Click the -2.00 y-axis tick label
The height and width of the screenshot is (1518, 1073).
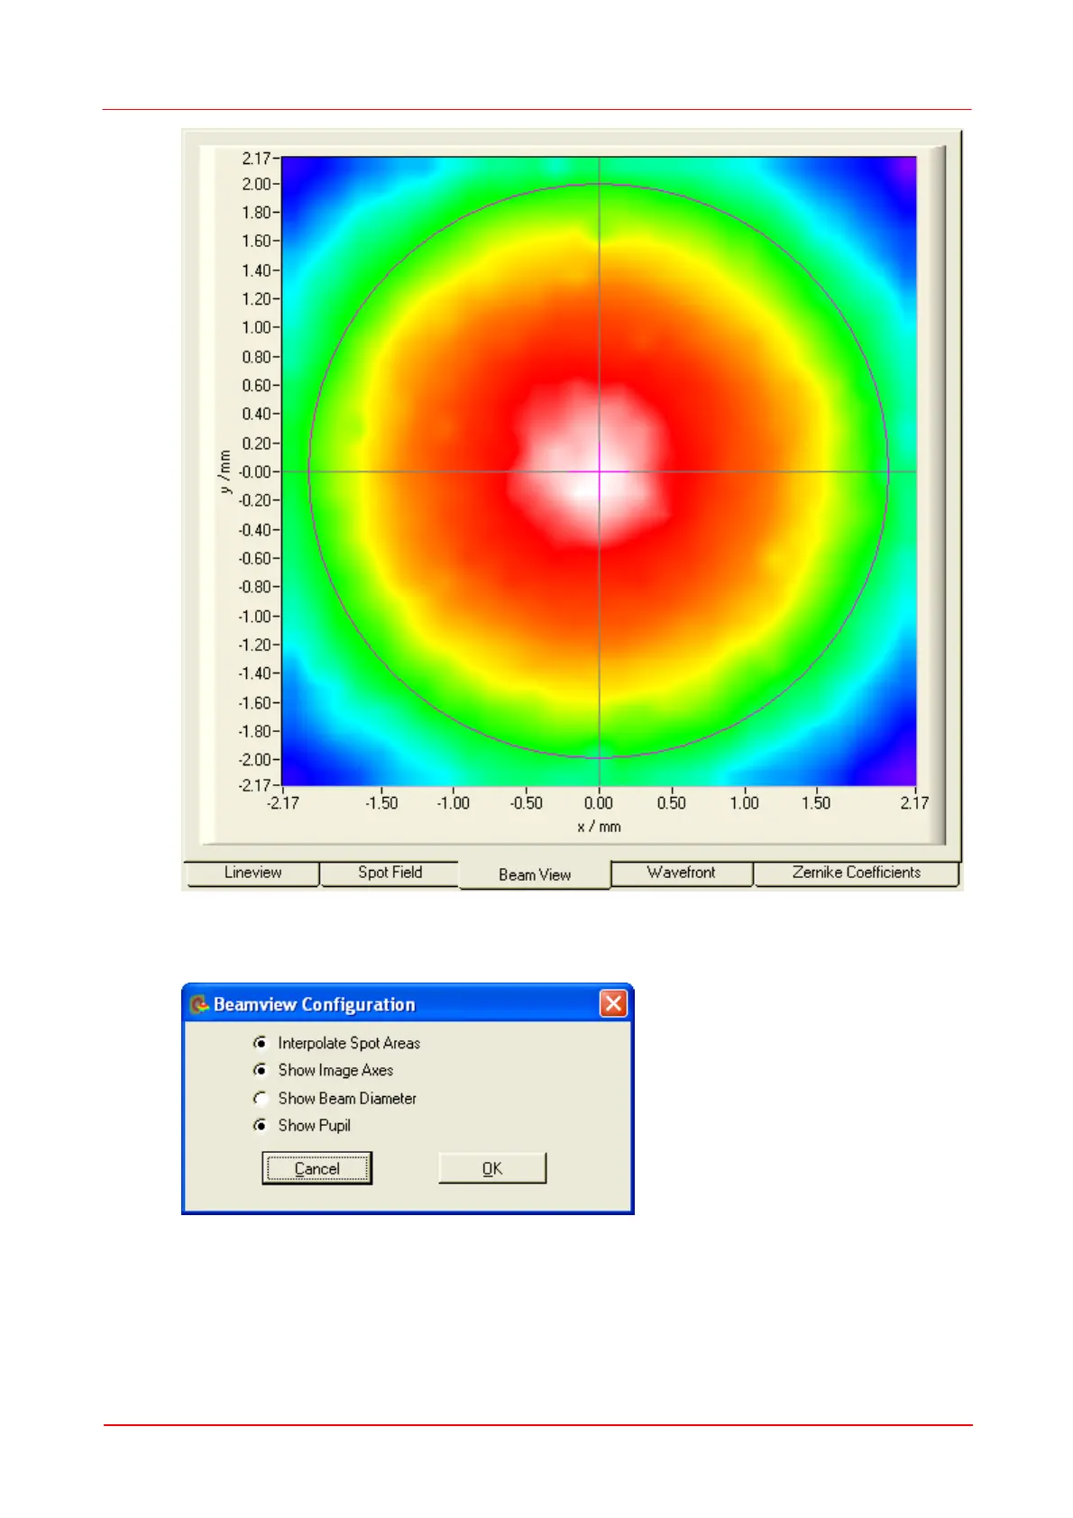click(254, 760)
